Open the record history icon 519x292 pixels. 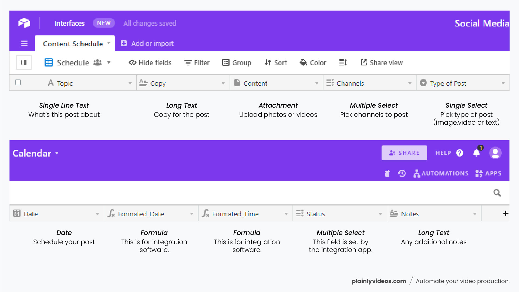(402, 173)
